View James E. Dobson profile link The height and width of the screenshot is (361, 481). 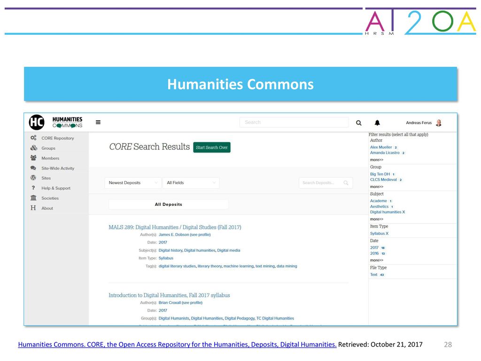(x=185, y=235)
